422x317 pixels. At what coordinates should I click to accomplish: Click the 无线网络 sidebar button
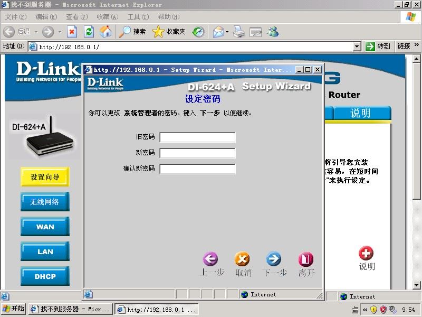pyautogui.click(x=45, y=202)
